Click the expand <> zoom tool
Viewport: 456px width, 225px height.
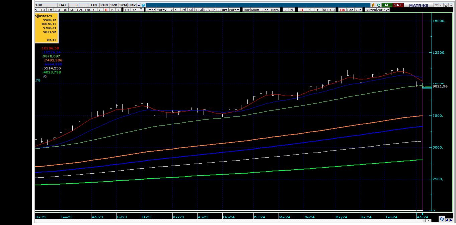134,10
